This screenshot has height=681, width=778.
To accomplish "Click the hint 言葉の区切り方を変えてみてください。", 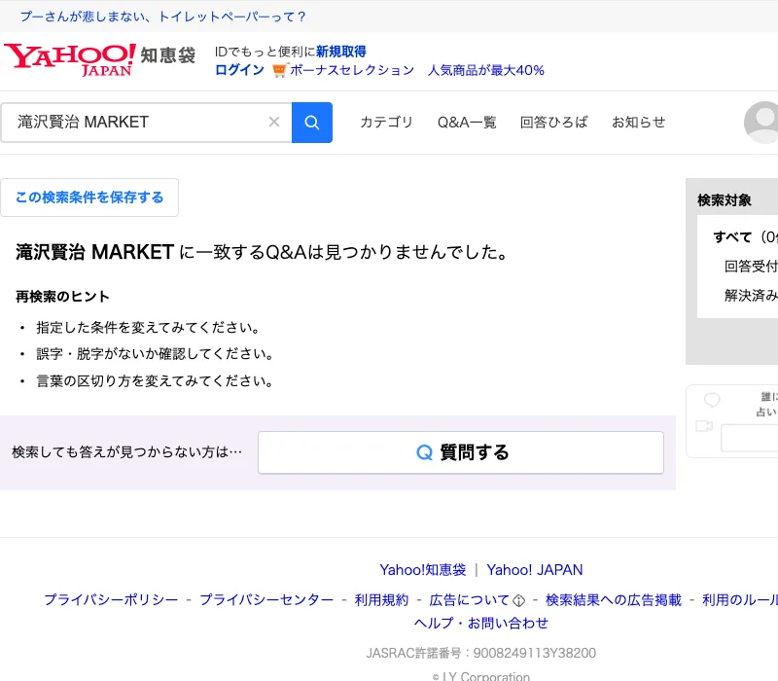I will (x=155, y=381).
